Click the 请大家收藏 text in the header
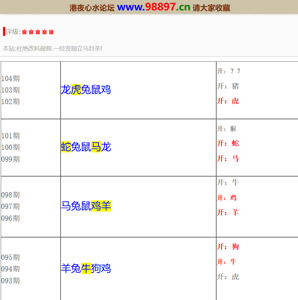Screen dimensions: 298x300 pos(211,8)
